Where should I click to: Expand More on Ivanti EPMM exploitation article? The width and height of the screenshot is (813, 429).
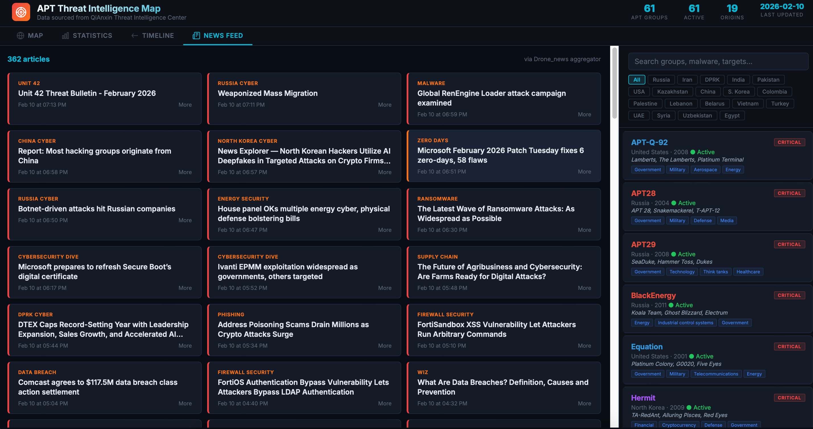pos(385,288)
